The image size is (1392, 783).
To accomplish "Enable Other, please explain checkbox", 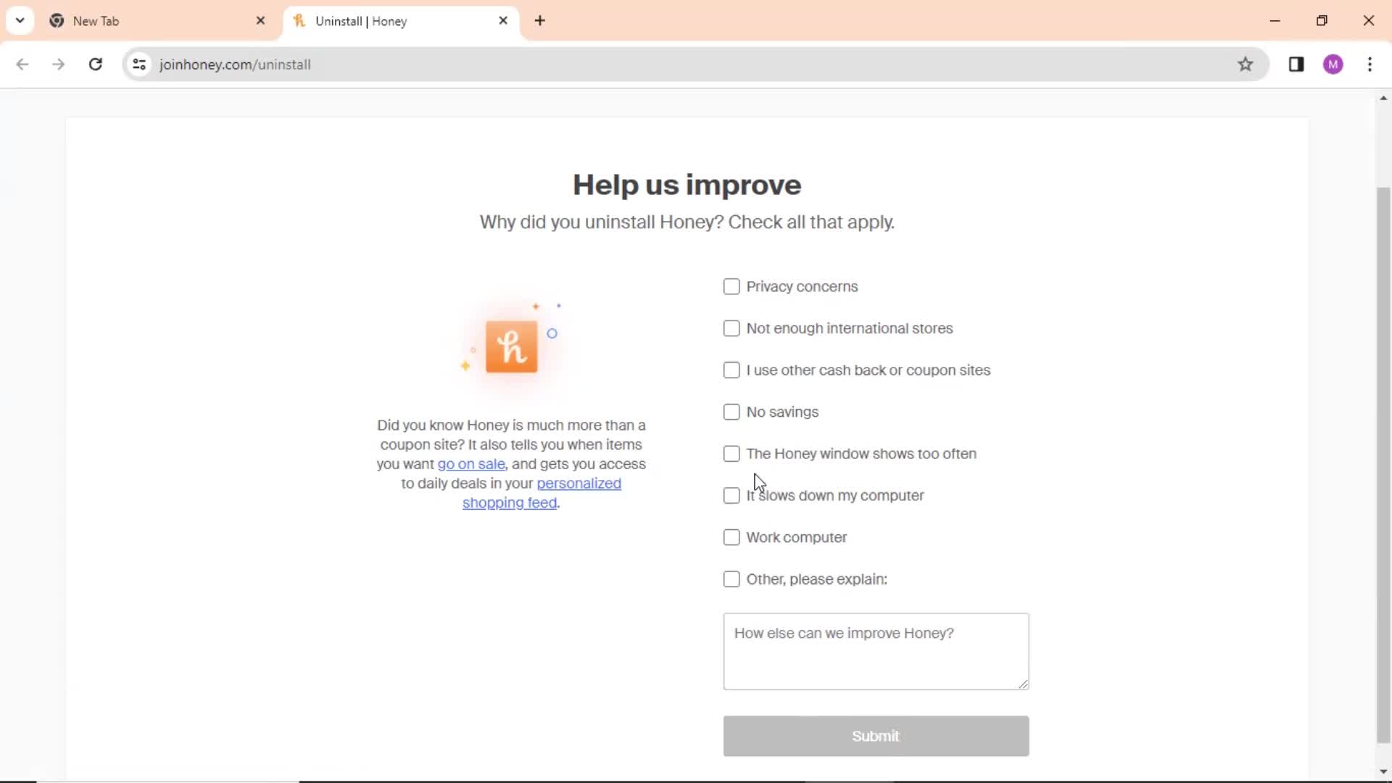I will [x=732, y=579].
